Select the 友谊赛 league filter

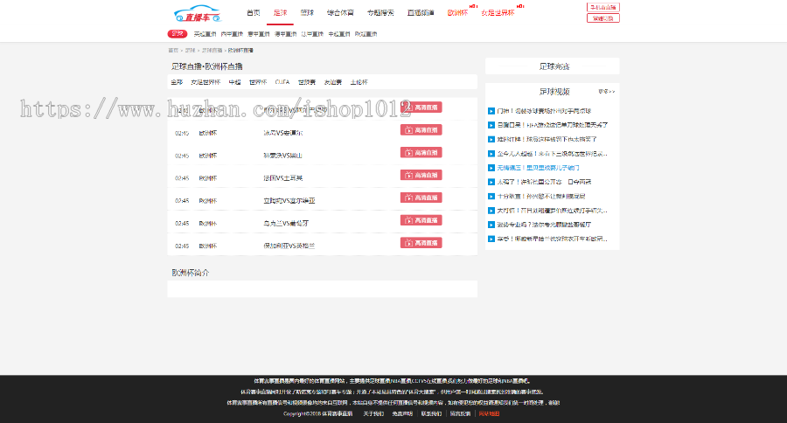(x=333, y=82)
